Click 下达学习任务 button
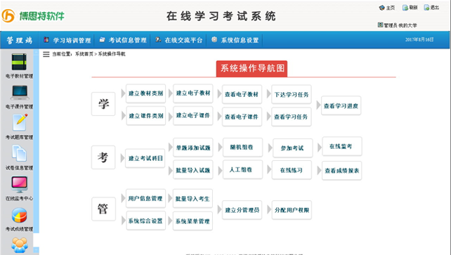Viewport: 451px width, 255px height. coord(292,94)
